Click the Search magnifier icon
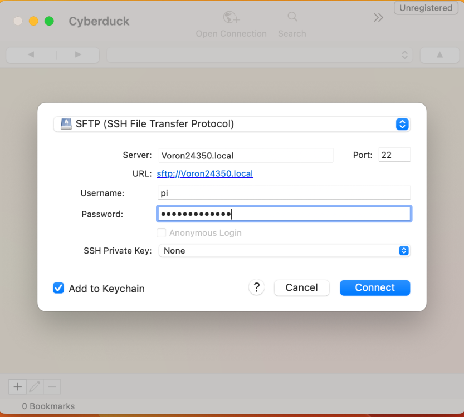 point(292,17)
